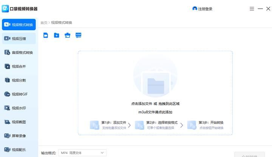Click the 第1步：添加文件 text
Image resolution: width=272 pixels, height=157 pixels.
114,123
